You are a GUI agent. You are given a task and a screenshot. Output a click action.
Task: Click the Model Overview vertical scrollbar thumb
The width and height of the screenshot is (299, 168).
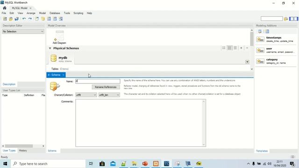click(252, 39)
